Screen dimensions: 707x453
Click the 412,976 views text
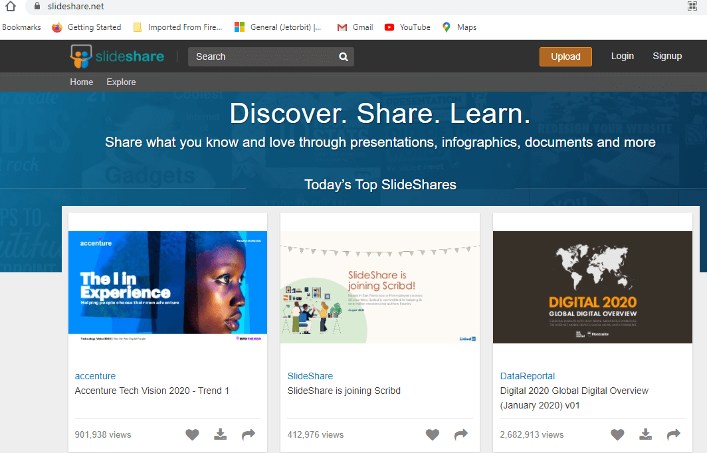pyautogui.click(x=316, y=435)
